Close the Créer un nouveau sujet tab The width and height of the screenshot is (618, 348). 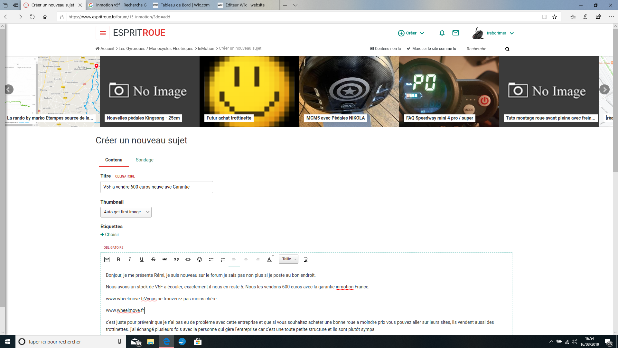(80, 5)
